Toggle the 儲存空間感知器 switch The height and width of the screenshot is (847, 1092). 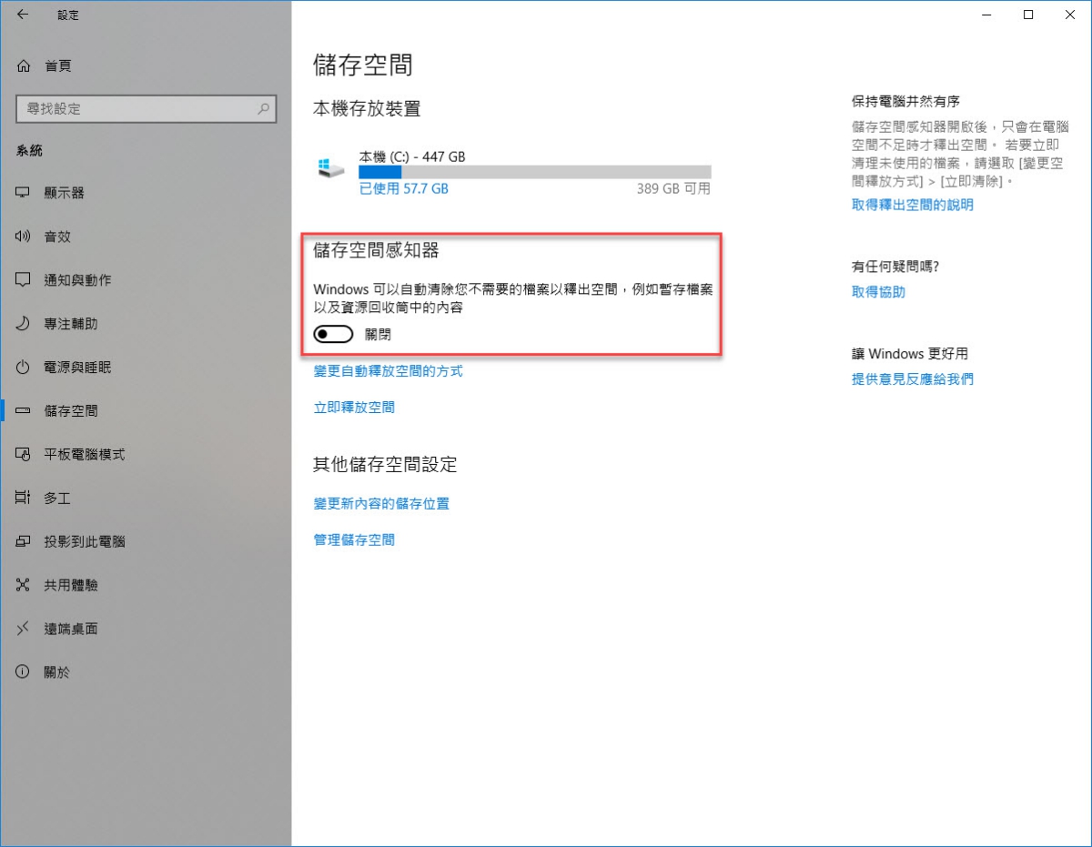(x=333, y=335)
